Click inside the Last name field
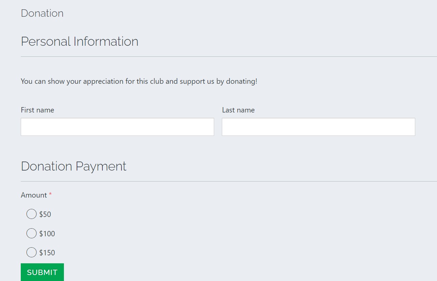The image size is (437, 281). tap(319, 127)
